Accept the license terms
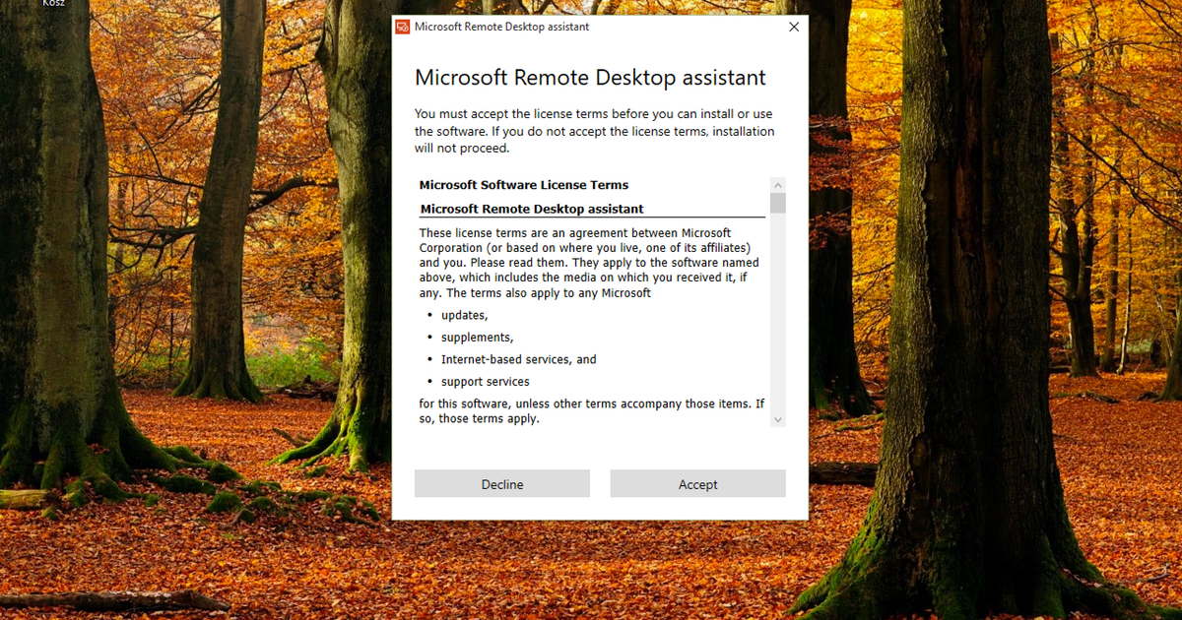Screen dimensions: 1182x620 [697, 483]
